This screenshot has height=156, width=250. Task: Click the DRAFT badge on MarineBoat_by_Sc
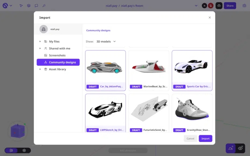(136, 86)
